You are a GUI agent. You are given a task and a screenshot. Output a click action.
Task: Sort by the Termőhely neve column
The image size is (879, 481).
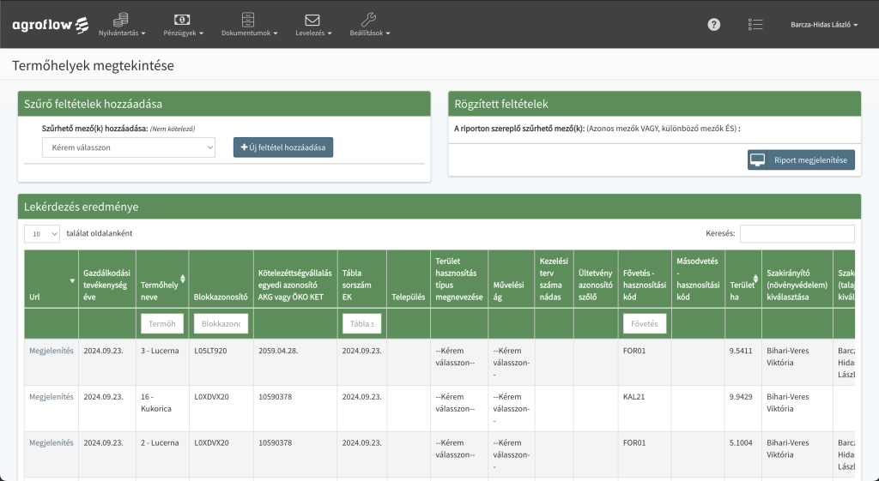pyautogui.click(x=162, y=280)
